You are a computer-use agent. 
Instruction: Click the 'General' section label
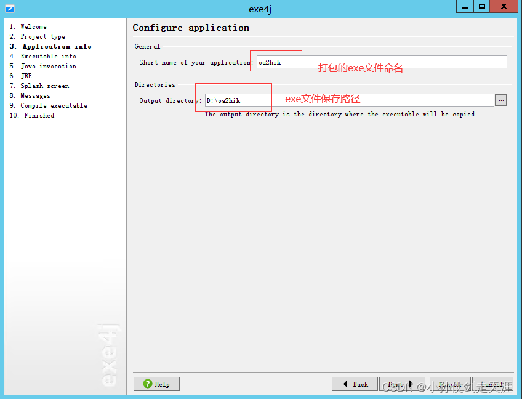(x=147, y=46)
